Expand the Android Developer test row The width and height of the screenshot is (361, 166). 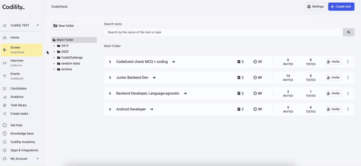point(110,109)
